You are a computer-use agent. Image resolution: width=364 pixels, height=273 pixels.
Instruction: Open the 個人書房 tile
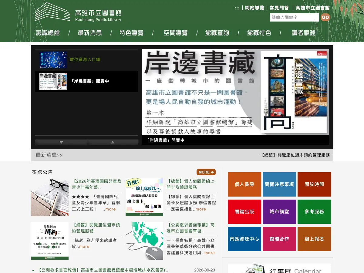(x=244, y=184)
